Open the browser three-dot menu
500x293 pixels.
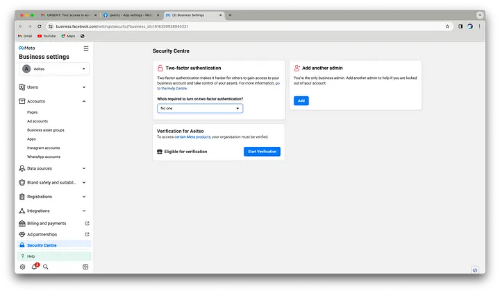click(480, 26)
